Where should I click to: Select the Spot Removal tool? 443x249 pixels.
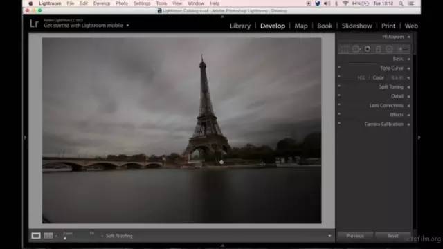click(356, 49)
